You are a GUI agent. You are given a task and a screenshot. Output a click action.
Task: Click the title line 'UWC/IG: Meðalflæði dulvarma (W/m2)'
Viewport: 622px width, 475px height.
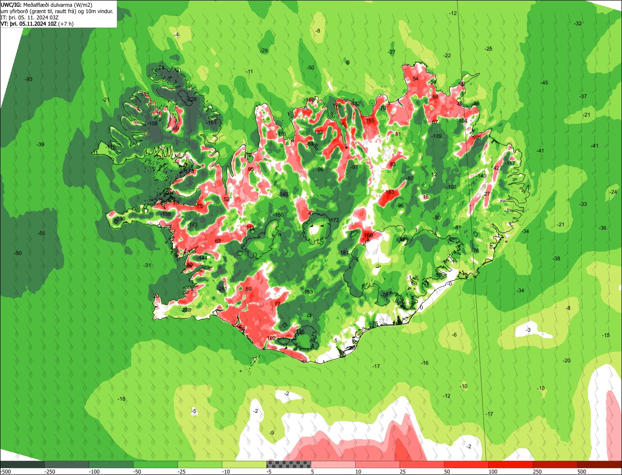pyautogui.click(x=47, y=4)
